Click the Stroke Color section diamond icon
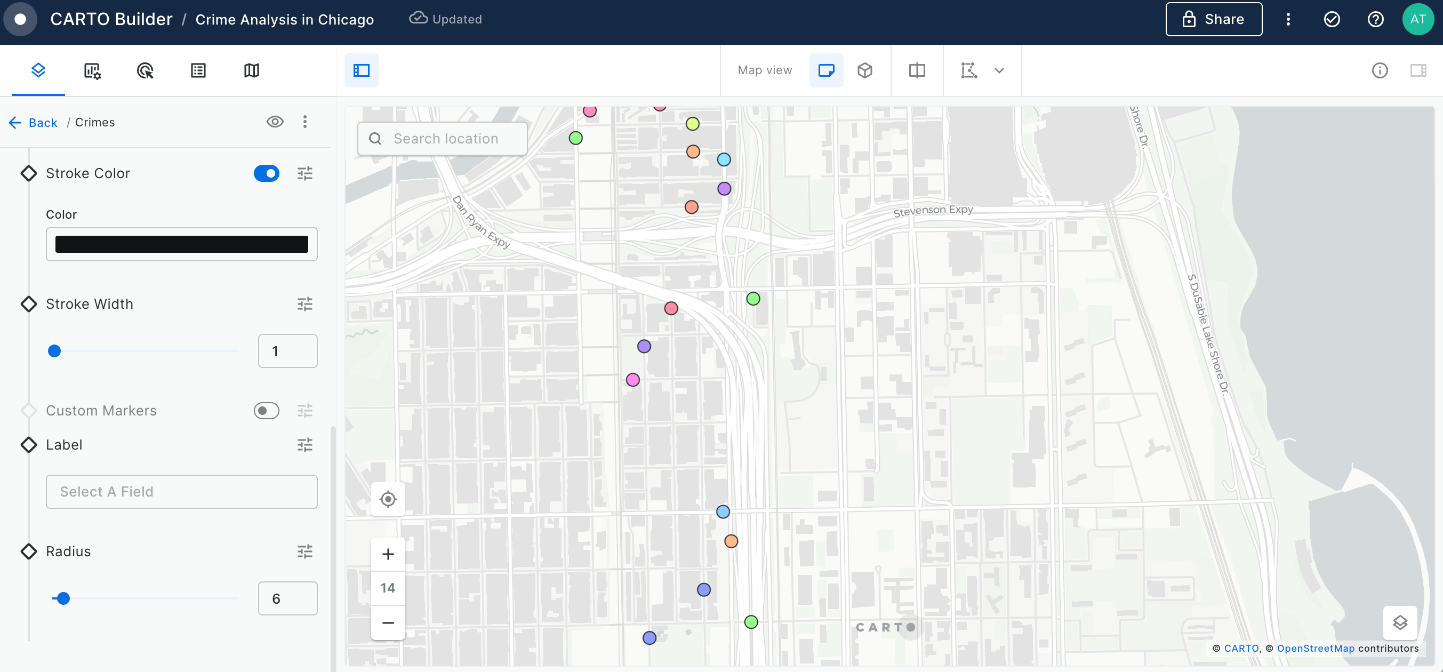Viewport: 1443px width, 672px height. point(29,173)
